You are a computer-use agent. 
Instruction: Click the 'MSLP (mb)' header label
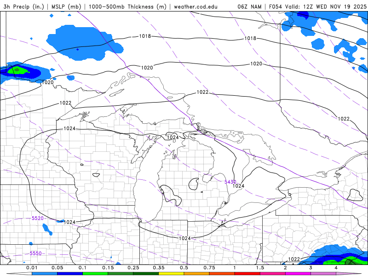(x=66, y=6)
